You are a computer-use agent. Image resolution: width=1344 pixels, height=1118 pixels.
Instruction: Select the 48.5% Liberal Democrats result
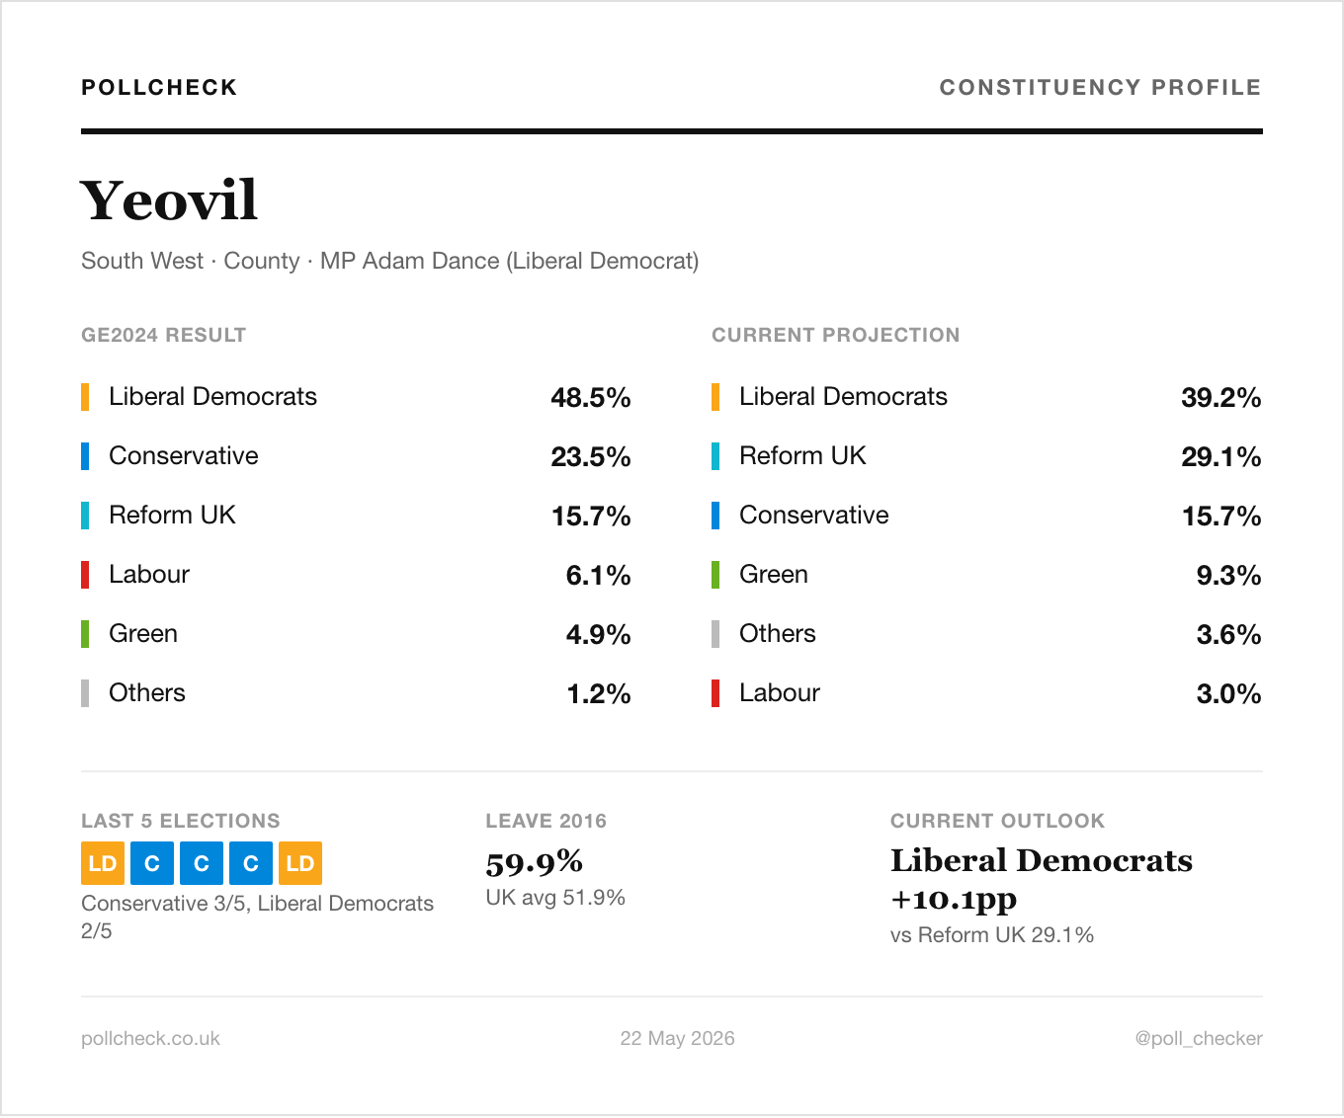(x=591, y=397)
